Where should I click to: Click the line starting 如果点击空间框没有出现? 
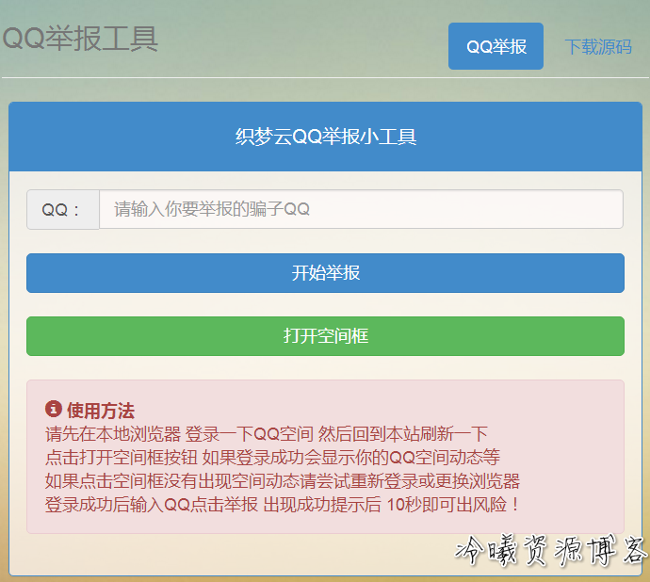pos(283,481)
